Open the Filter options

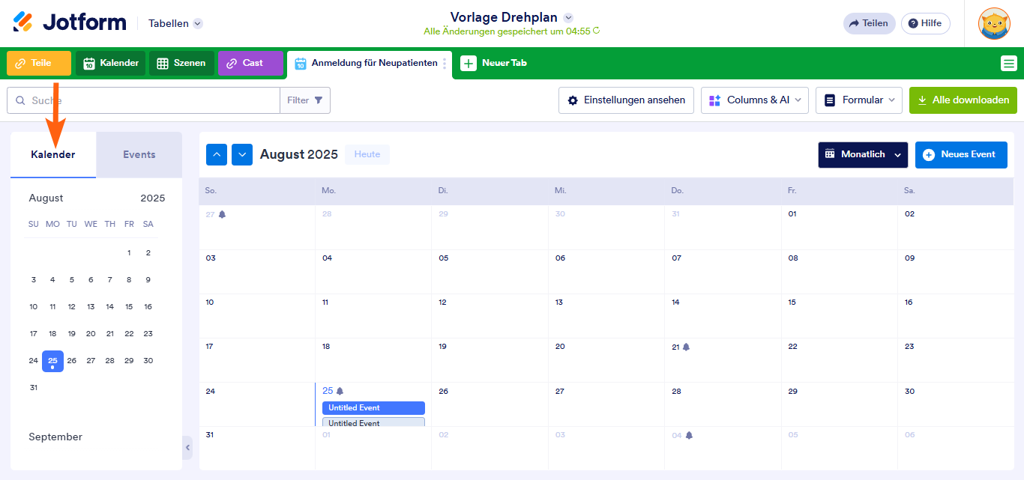click(x=305, y=100)
